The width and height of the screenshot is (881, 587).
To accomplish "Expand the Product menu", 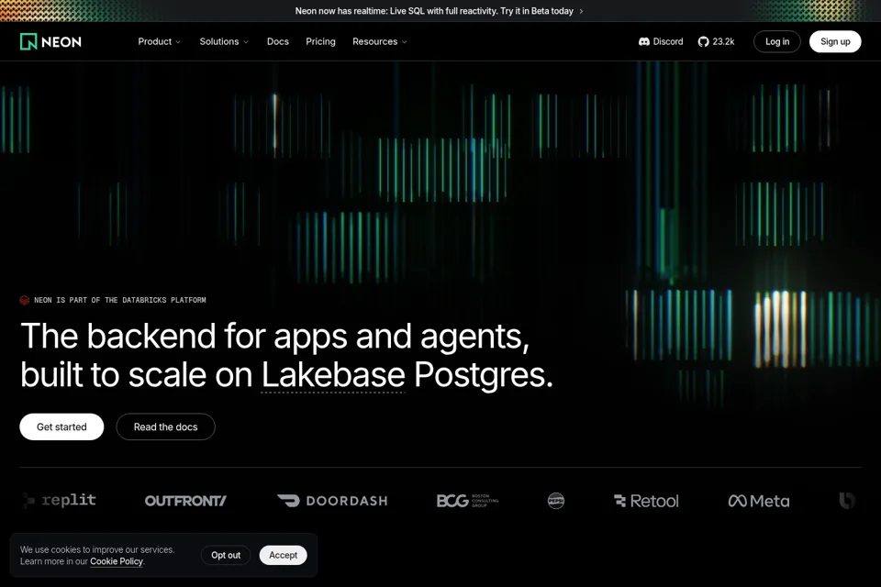I will click(159, 41).
